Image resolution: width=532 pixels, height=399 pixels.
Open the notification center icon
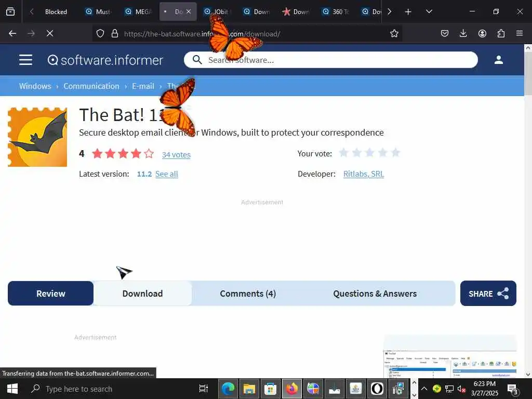(512, 389)
